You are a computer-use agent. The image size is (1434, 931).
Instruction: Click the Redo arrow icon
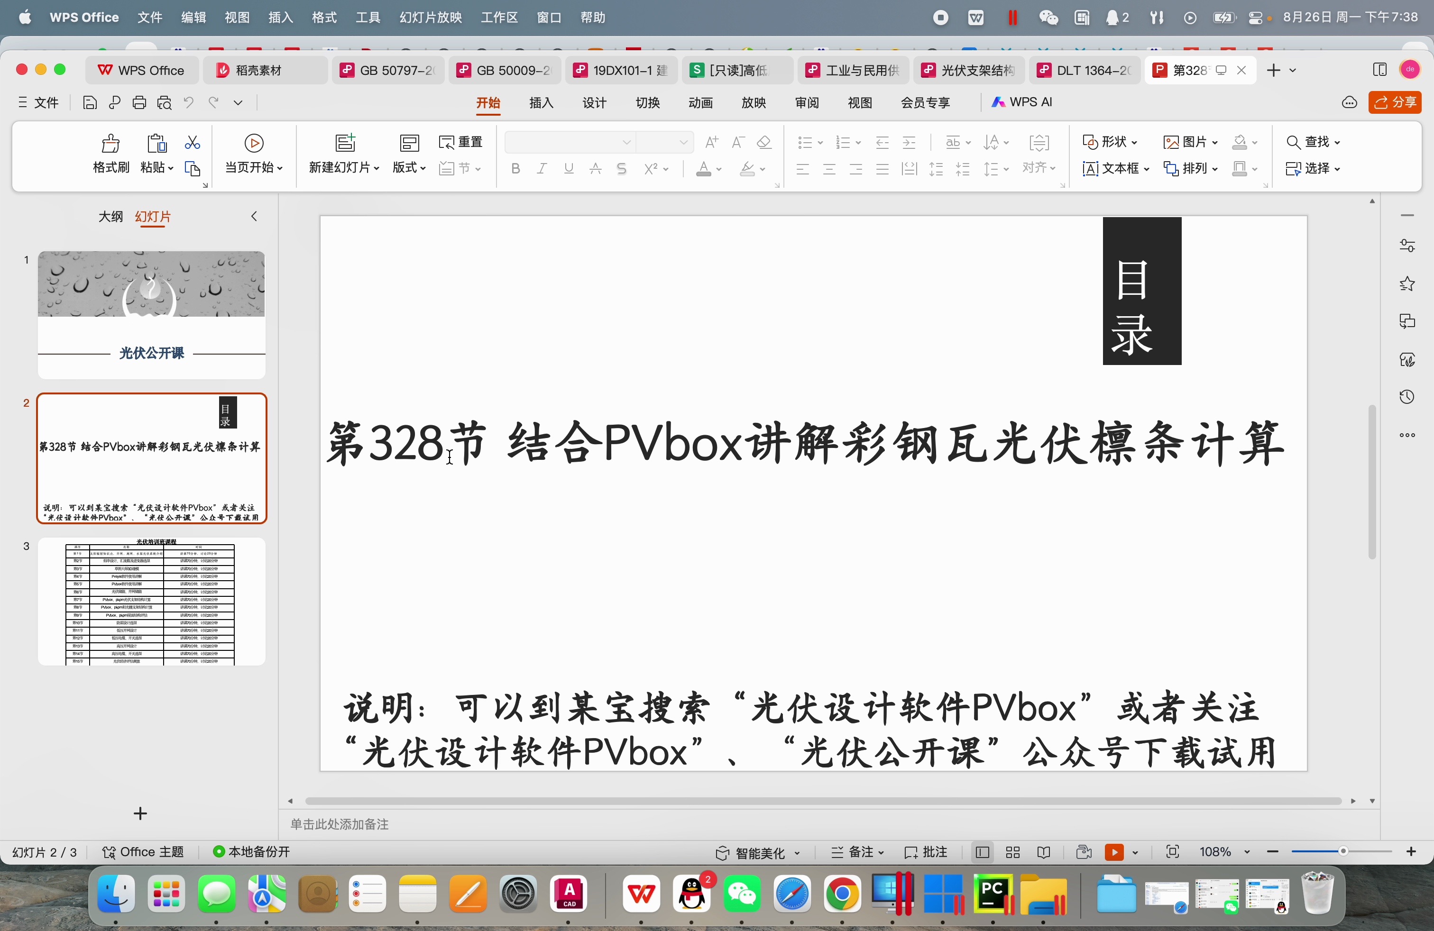[x=214, y=103]
